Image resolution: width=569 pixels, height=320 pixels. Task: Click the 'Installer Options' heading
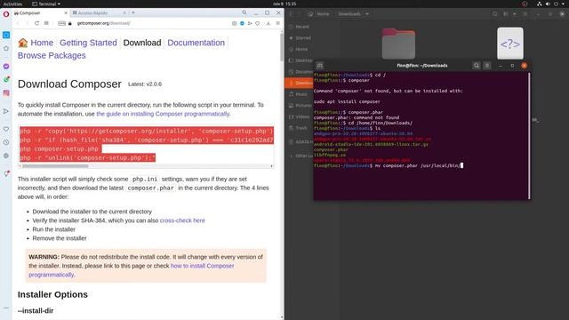click(52, 294)
